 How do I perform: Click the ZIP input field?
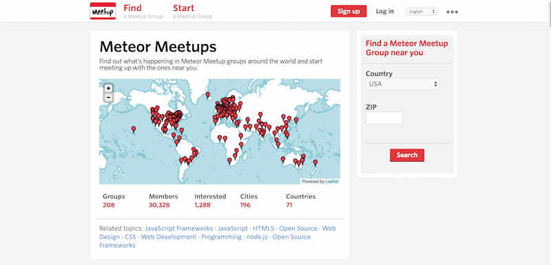[384, 118]
